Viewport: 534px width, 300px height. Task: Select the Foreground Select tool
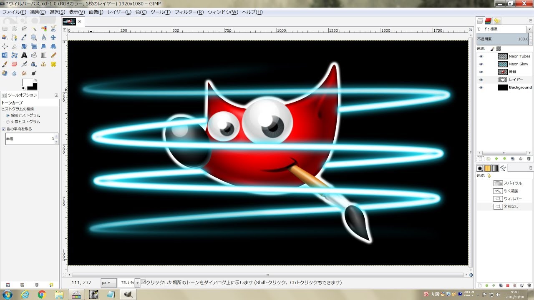5,37
